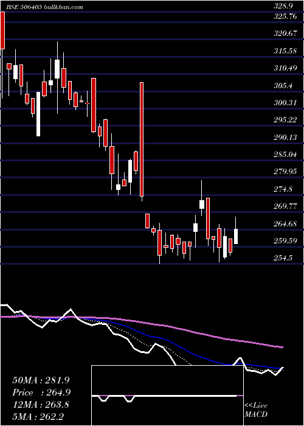Select the 259.59 price axis label

[x=286, y=241]
